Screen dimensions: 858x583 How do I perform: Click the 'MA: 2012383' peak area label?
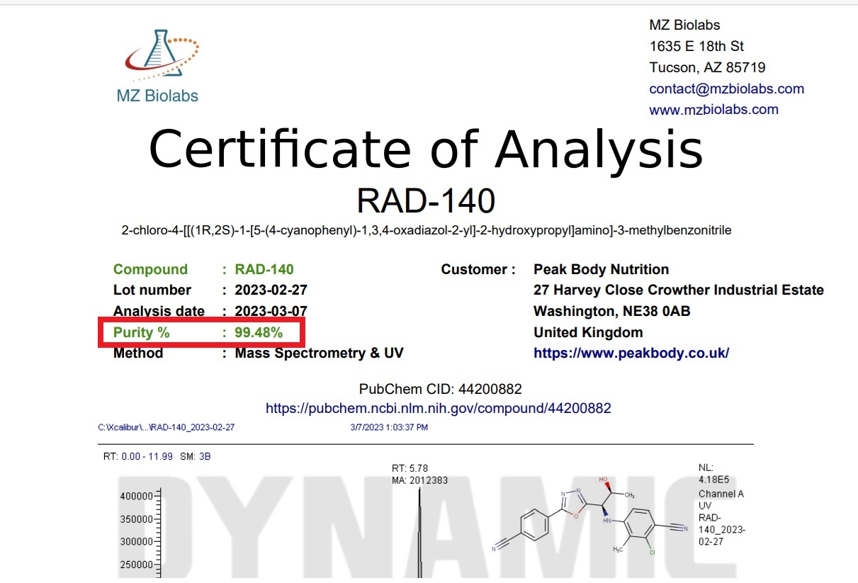[x=419, y=480]
